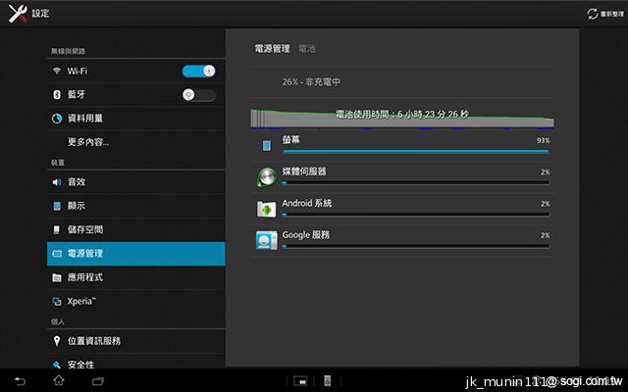Click the battery icon beside 電源管理
The image size is (628, 392).
(57, 254)
